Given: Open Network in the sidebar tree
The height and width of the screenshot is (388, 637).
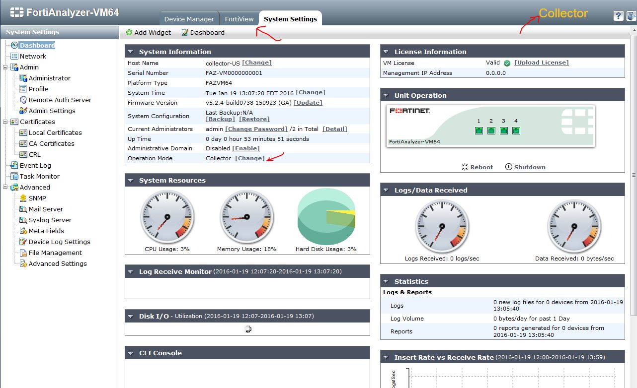Looking at the screenshot, I should click(33, 56).
